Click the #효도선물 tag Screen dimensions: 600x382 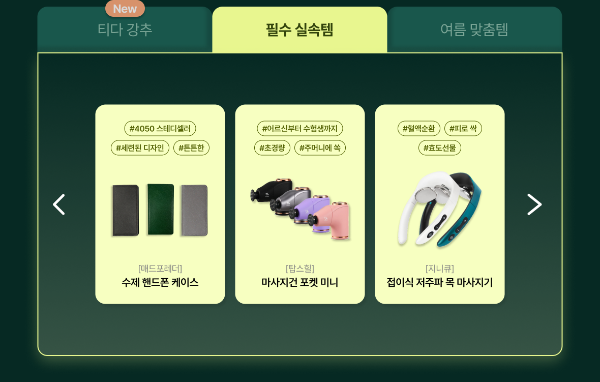pyautogui.click(x=440, y=148)
